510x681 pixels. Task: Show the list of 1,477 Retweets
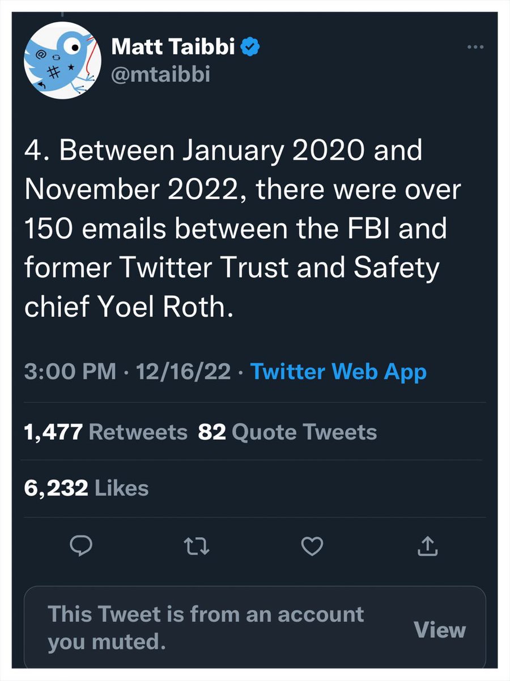pos(105,432)
